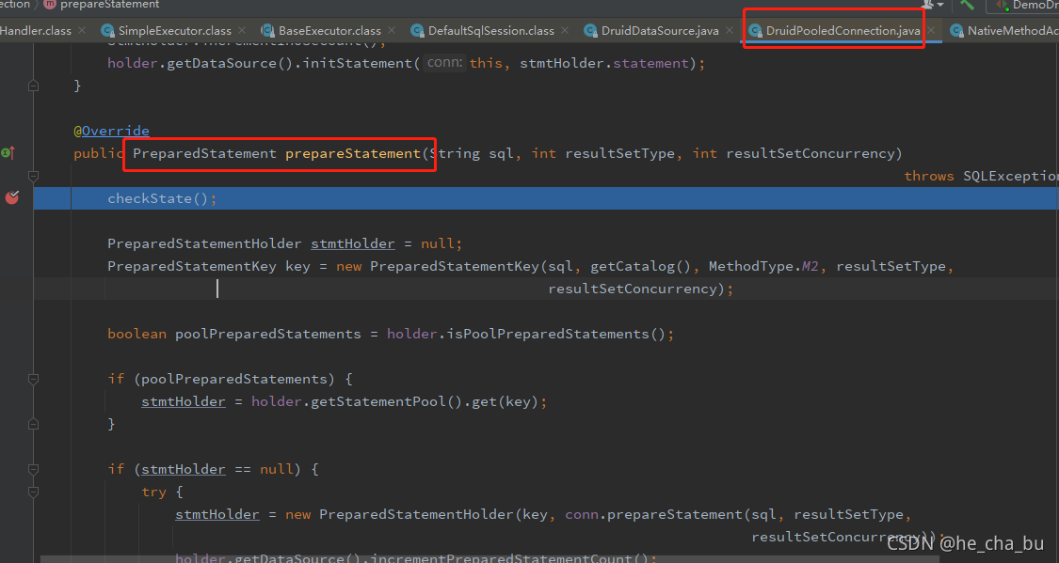Screen dimensions: 1059x563
Task: Click fold end marker below getStatementPool line
Action: (33, 424)
